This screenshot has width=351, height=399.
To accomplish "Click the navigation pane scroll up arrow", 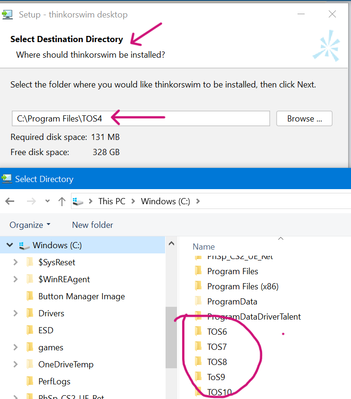I will (172, 243).
